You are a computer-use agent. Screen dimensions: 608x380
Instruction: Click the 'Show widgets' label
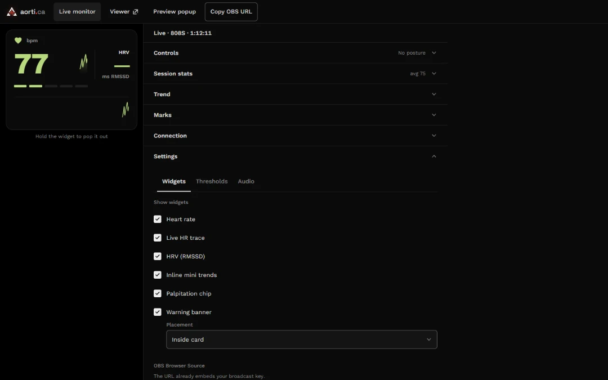171,203
